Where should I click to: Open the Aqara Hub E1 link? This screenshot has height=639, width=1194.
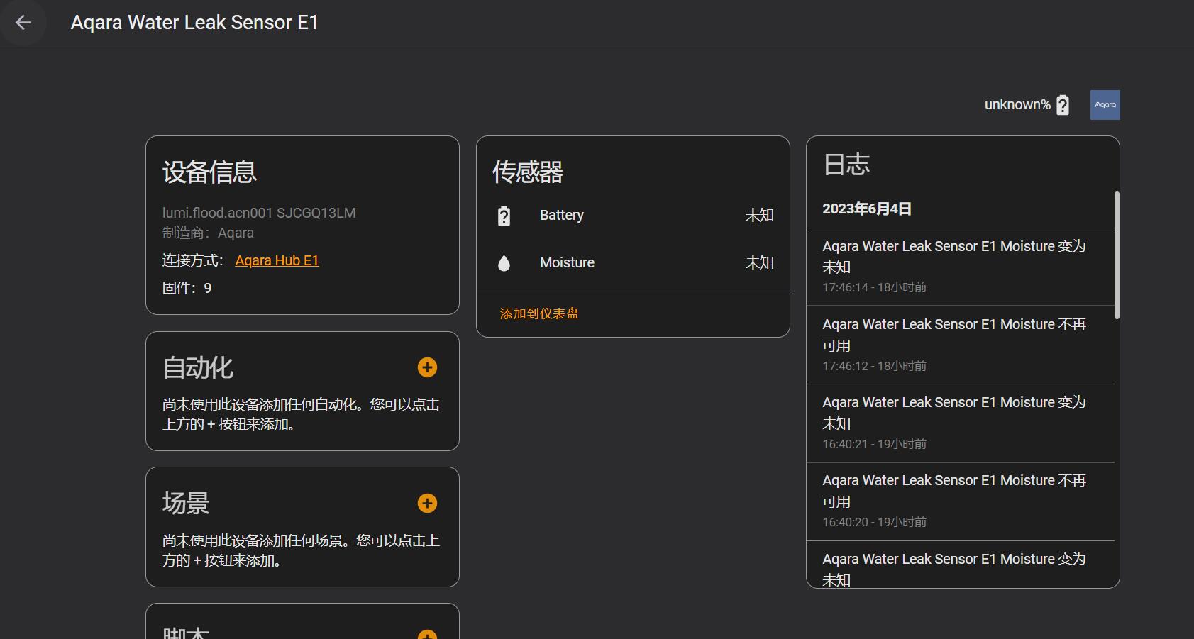[277, 260]
